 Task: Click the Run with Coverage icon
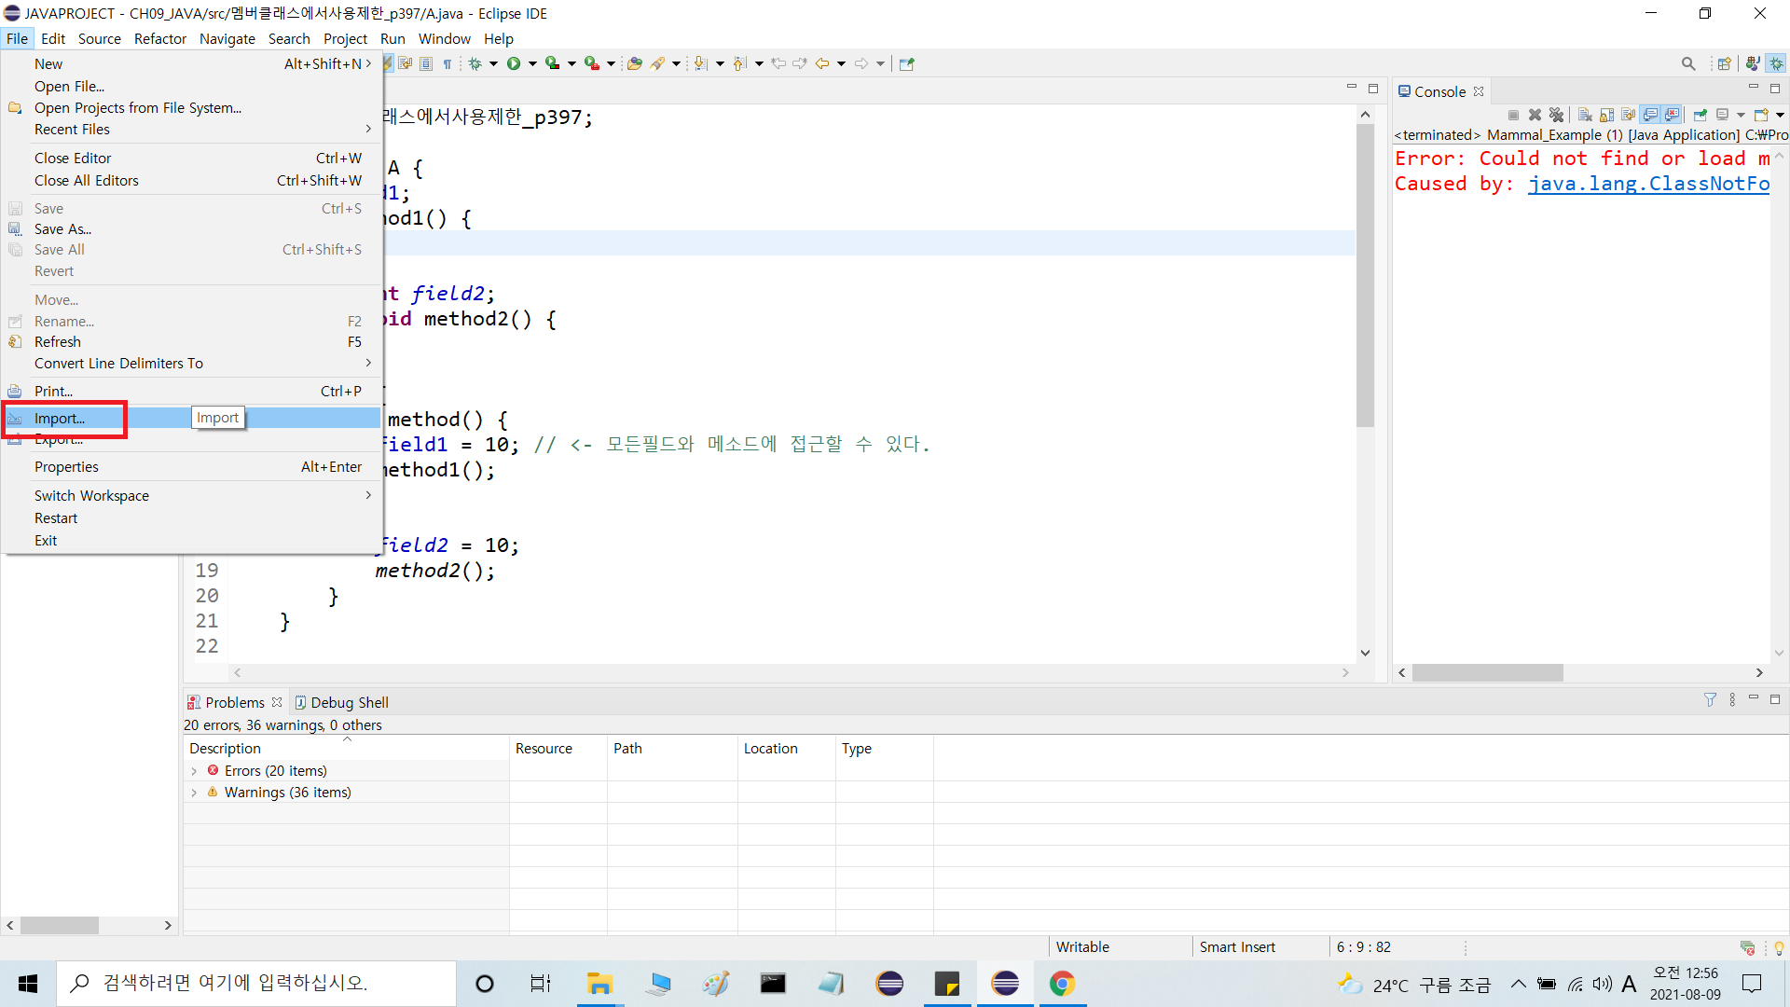pos(553,63)
